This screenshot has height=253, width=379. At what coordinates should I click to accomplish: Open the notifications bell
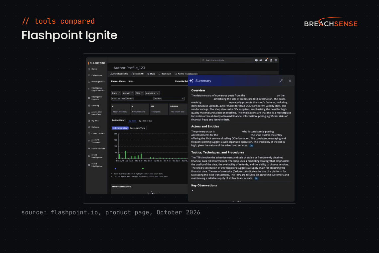click(266, 60)
